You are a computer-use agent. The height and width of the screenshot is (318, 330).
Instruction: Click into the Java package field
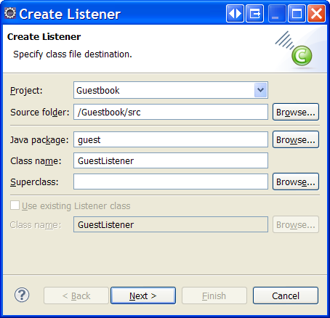(171, 139)
